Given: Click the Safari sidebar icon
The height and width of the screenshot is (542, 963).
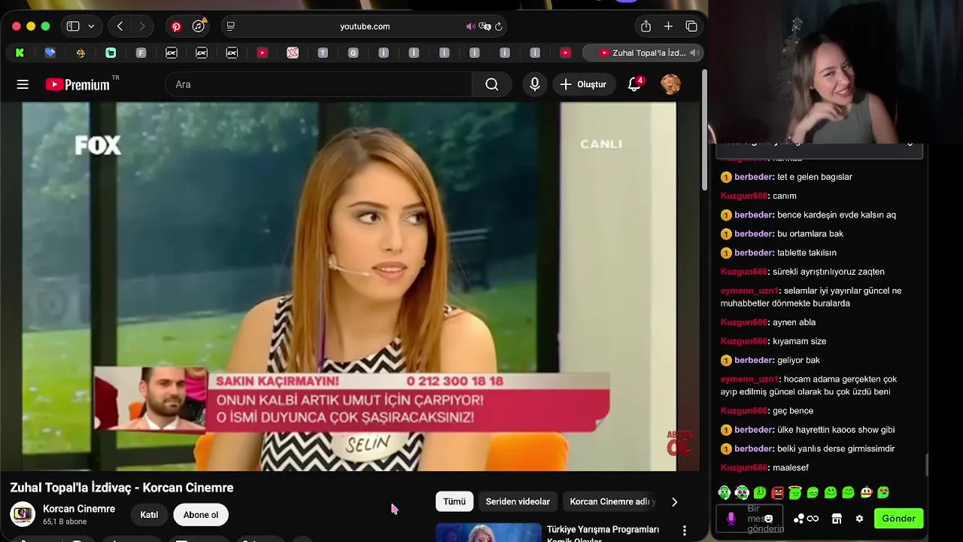Looking at the screenshot, I should point(73,26).
